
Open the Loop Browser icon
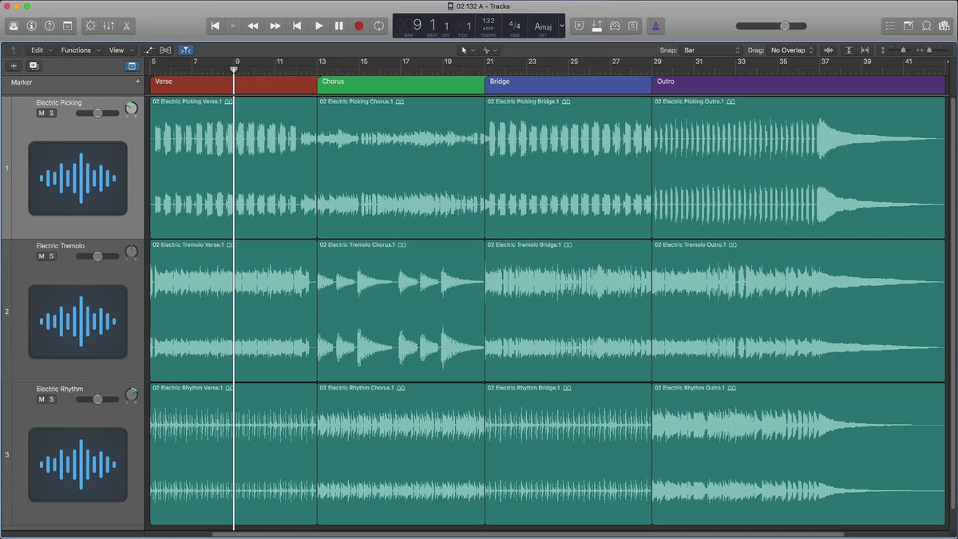926,26
